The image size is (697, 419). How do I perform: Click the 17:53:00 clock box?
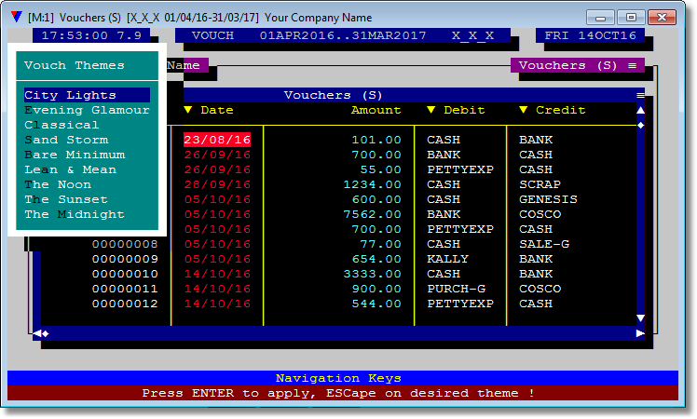pos(91,35)
